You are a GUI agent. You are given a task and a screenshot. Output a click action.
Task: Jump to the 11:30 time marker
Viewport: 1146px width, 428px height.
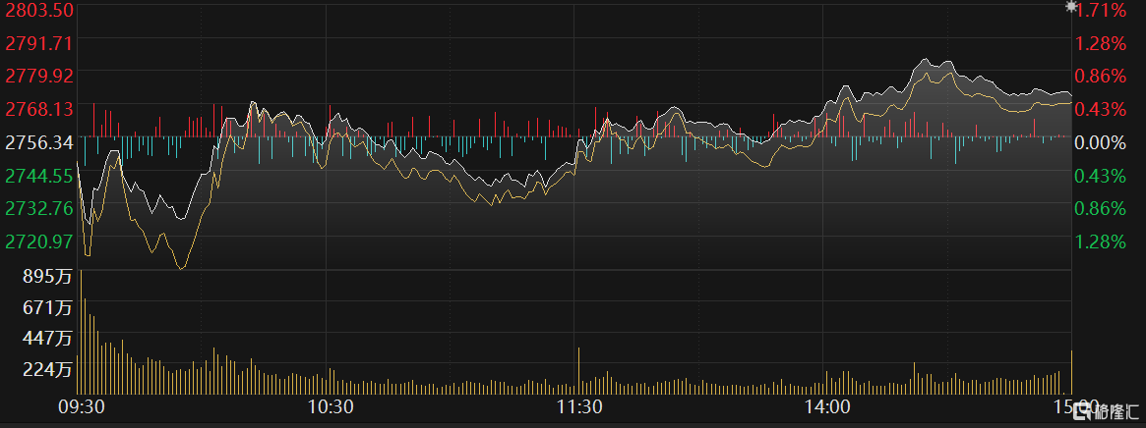(x=579, y=406)
